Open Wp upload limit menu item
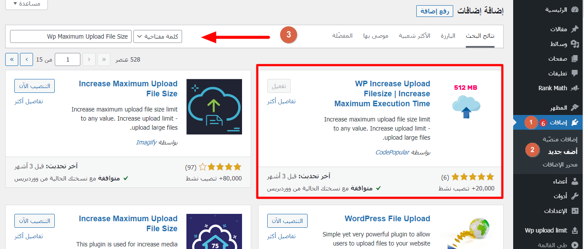 (x=546, y=230)
